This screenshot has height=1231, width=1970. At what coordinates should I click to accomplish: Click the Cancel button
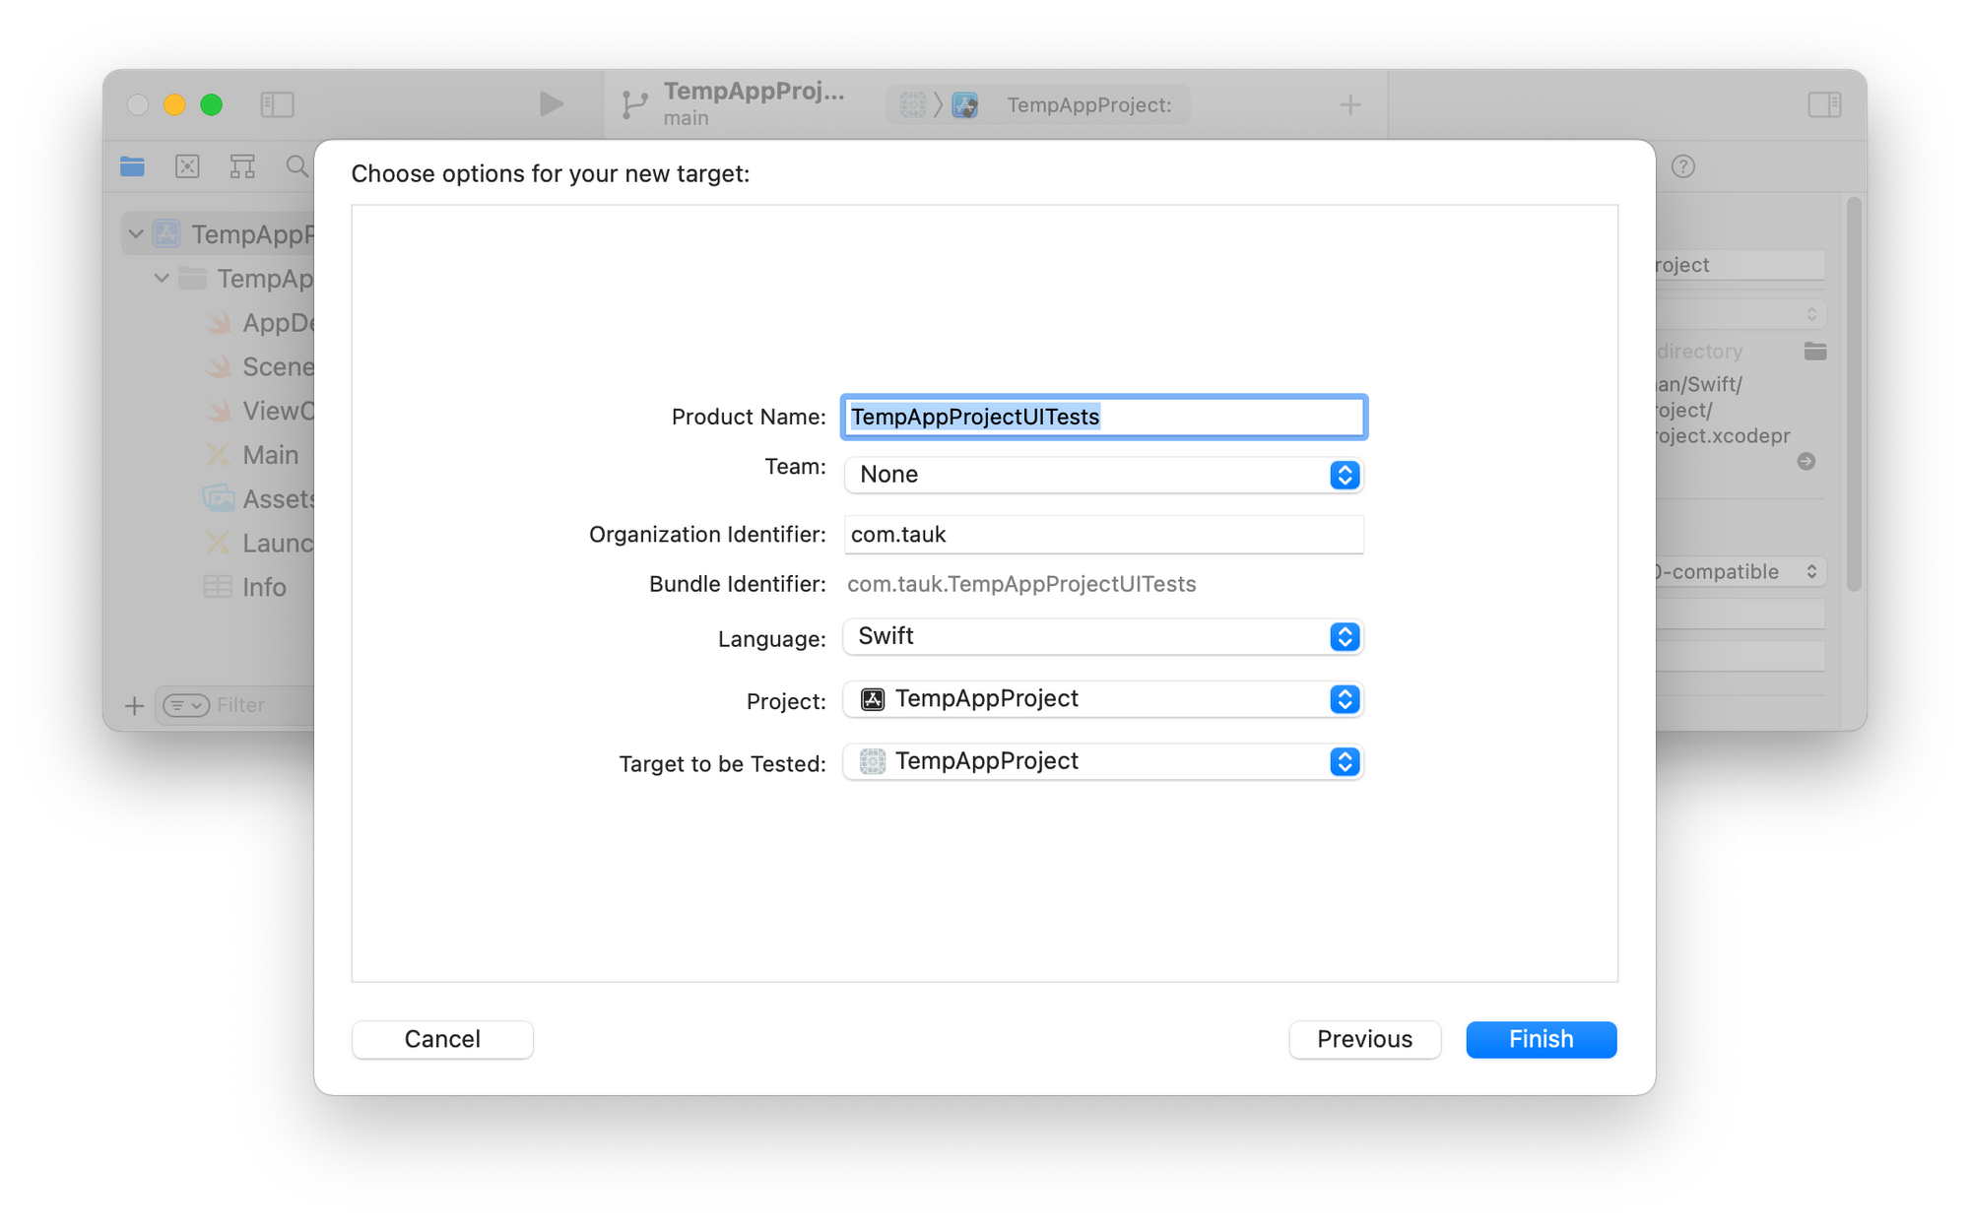(442, 1039)
